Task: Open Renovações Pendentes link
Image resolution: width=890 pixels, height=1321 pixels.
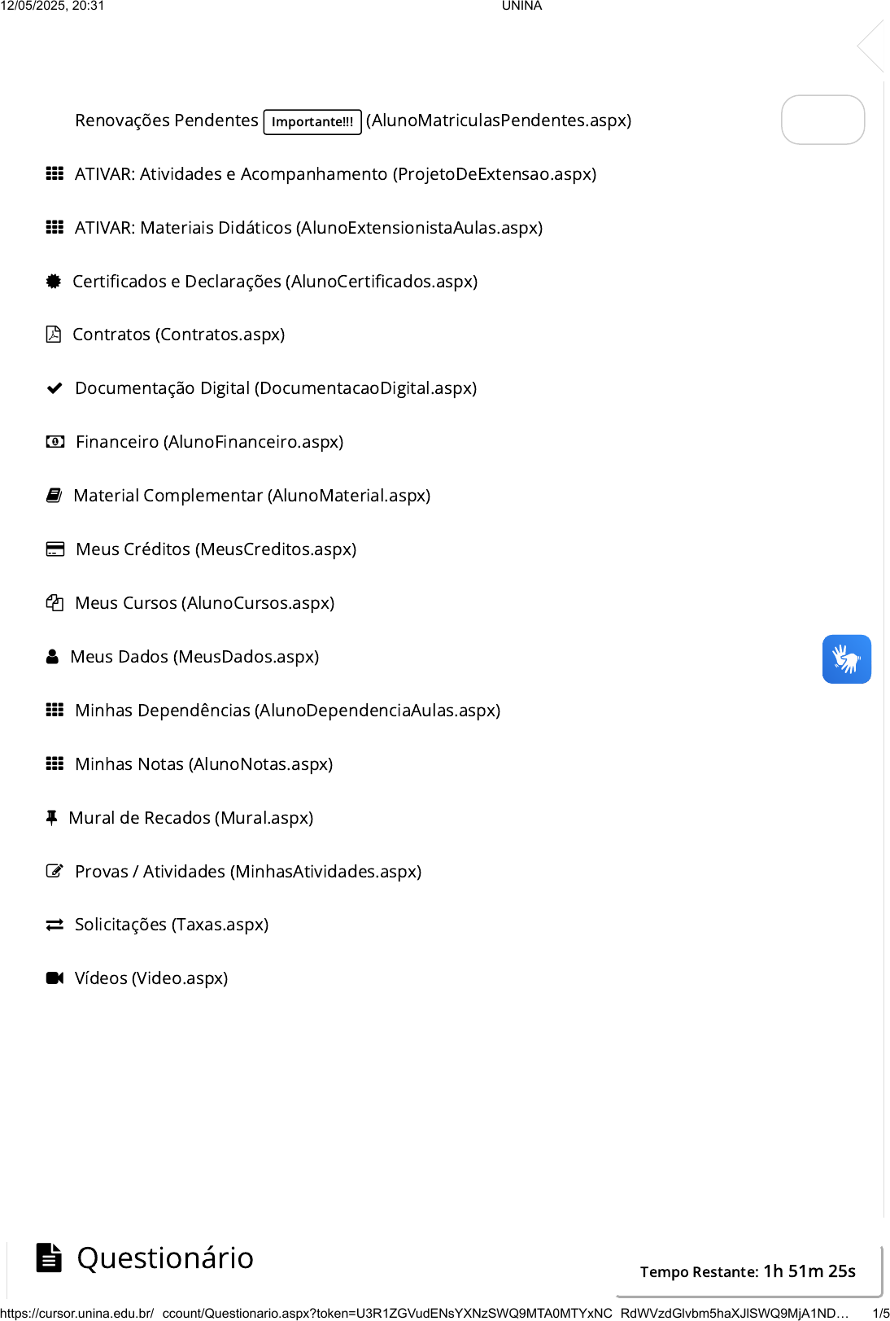Action: (166, 120)
